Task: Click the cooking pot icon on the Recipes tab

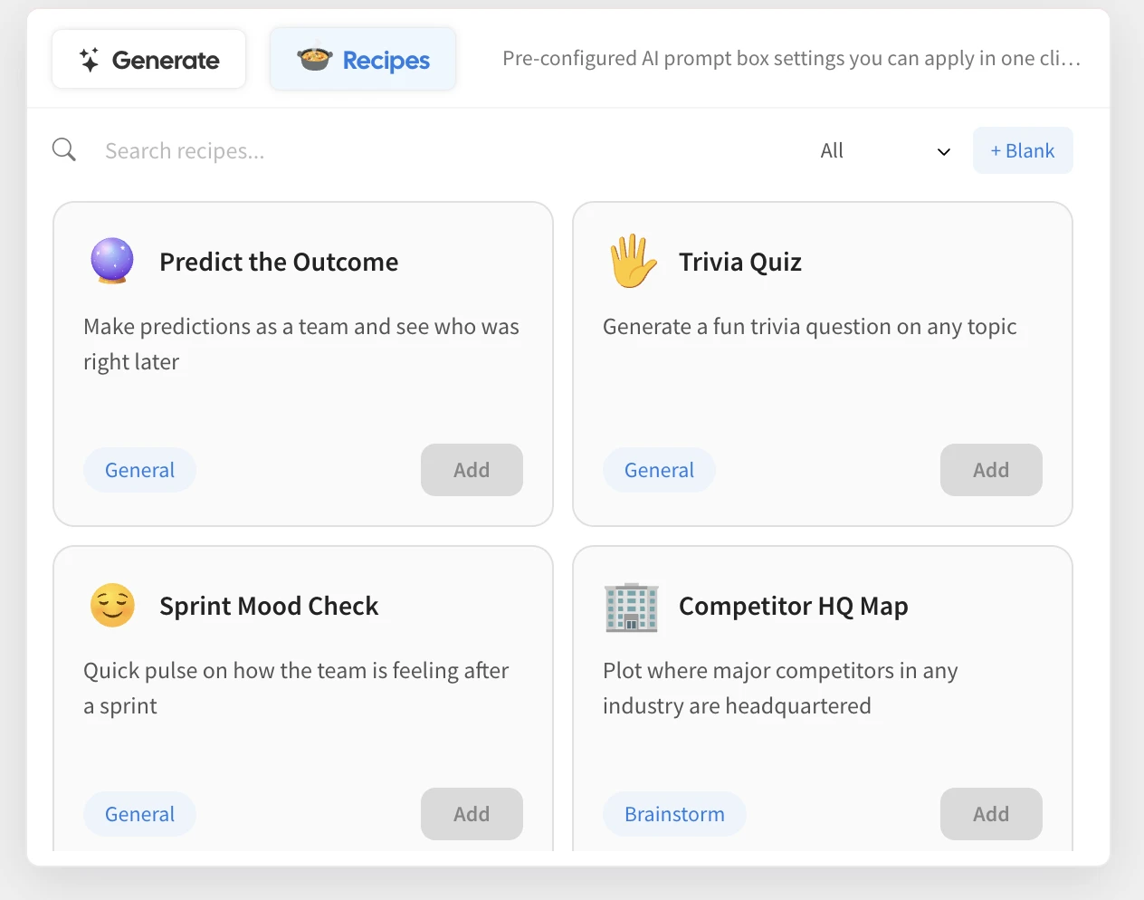Action: pyautogui.click(x=315, y=60)
